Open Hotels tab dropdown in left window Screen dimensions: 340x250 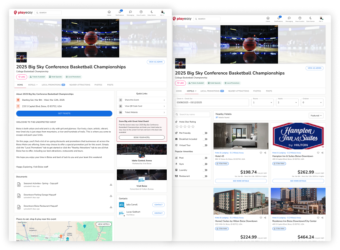(33, 85)
